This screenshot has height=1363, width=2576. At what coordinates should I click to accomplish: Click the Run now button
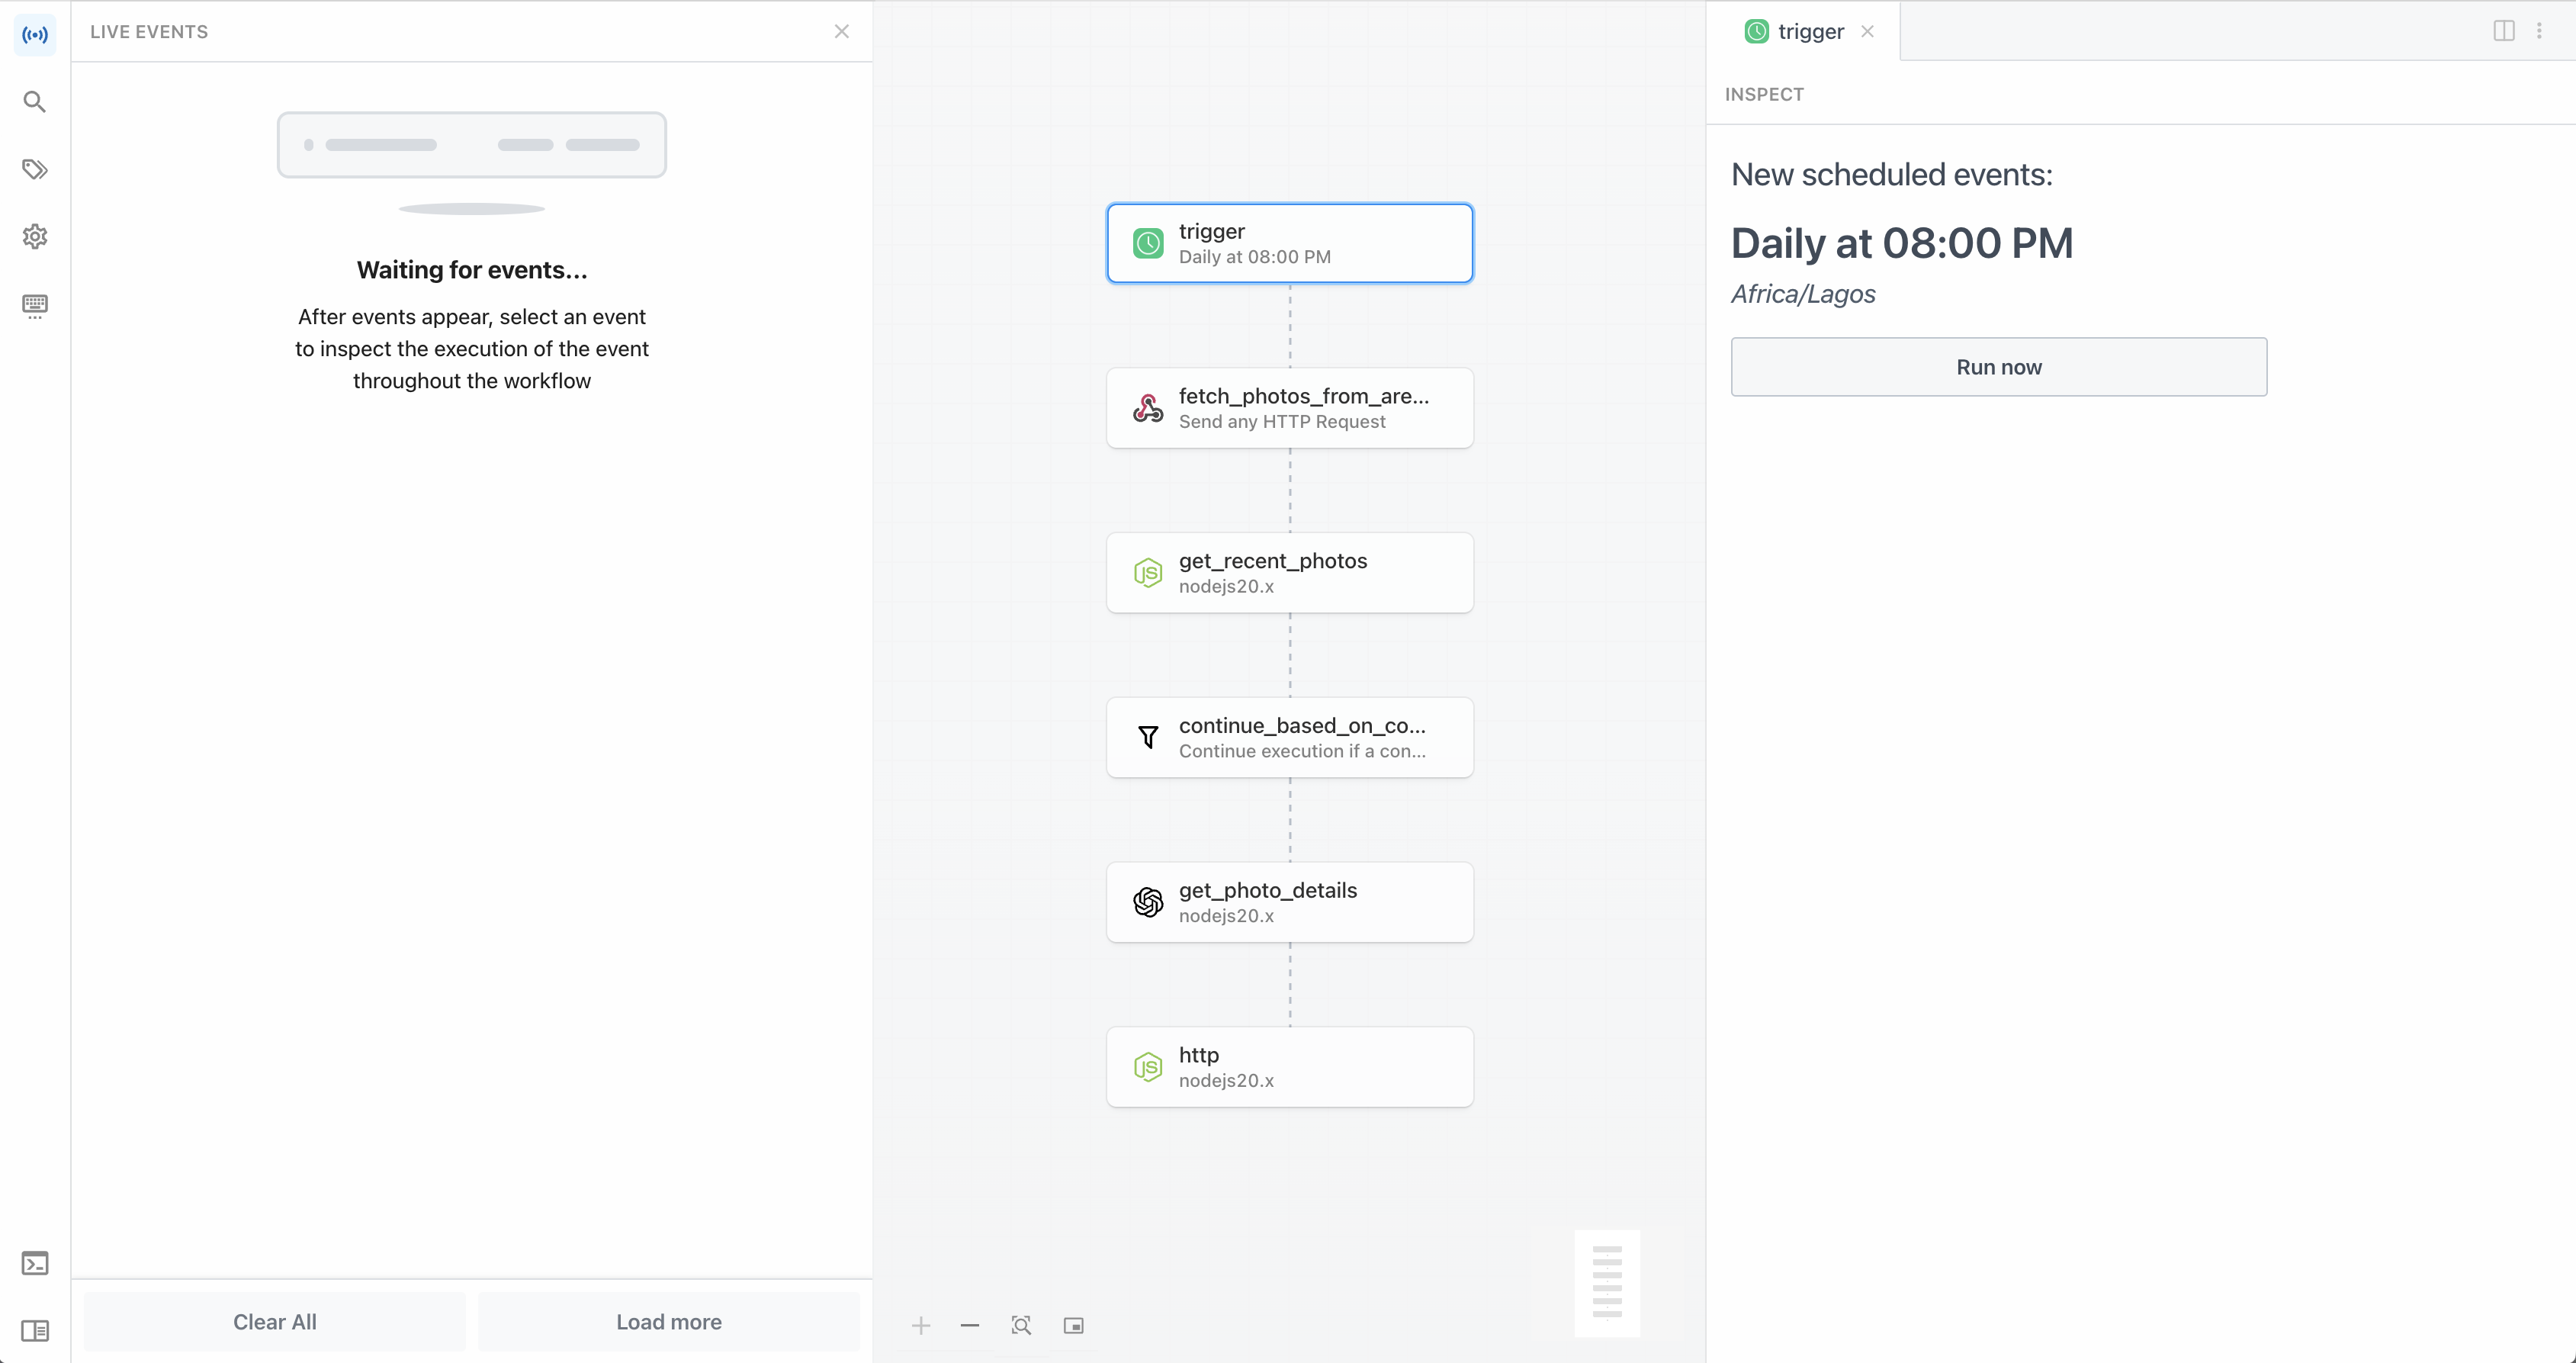pyautogui.click(x=1998, y=367)
